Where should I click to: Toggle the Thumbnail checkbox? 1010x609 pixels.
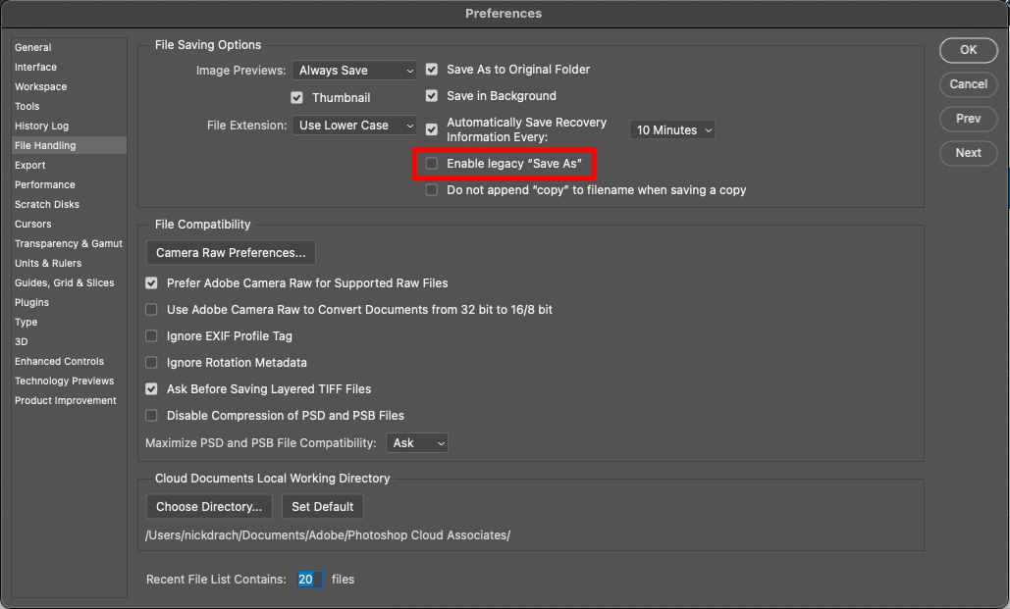pyautogui.click(x=296, y=97)
